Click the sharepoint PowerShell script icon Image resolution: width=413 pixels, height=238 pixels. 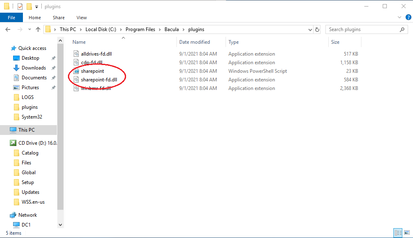tap(76, 71)
